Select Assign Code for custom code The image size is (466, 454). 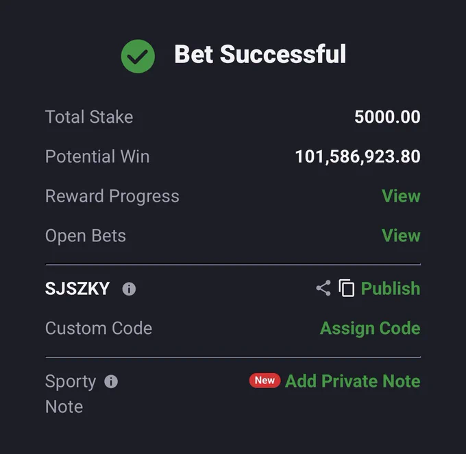(370, 328)
